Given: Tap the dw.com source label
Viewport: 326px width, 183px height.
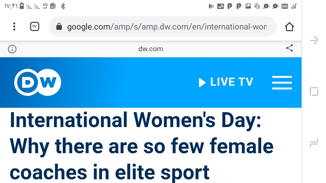Looking at the screenshot, I should (151, 49).
